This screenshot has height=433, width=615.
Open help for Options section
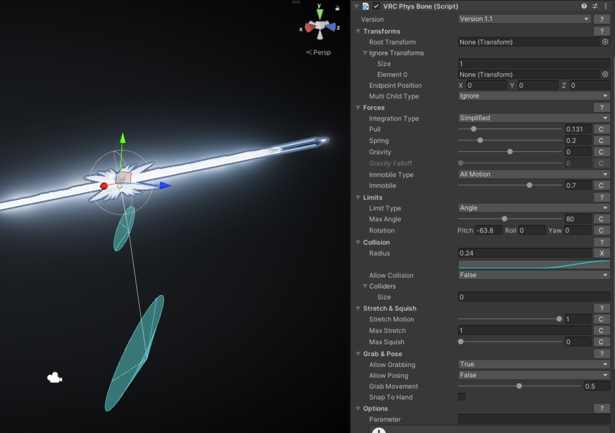click(602, 409)
